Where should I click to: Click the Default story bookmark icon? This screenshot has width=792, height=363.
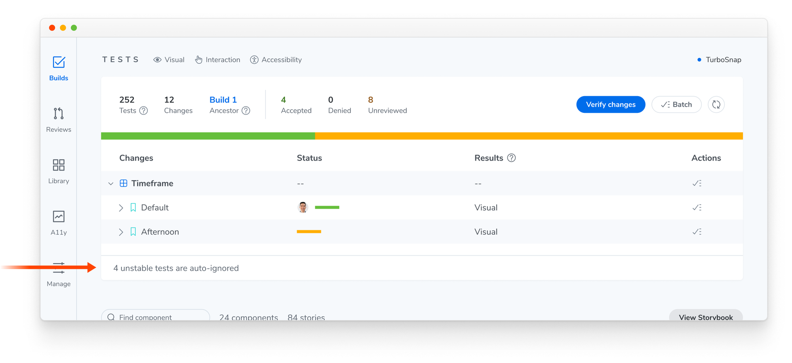133,207
